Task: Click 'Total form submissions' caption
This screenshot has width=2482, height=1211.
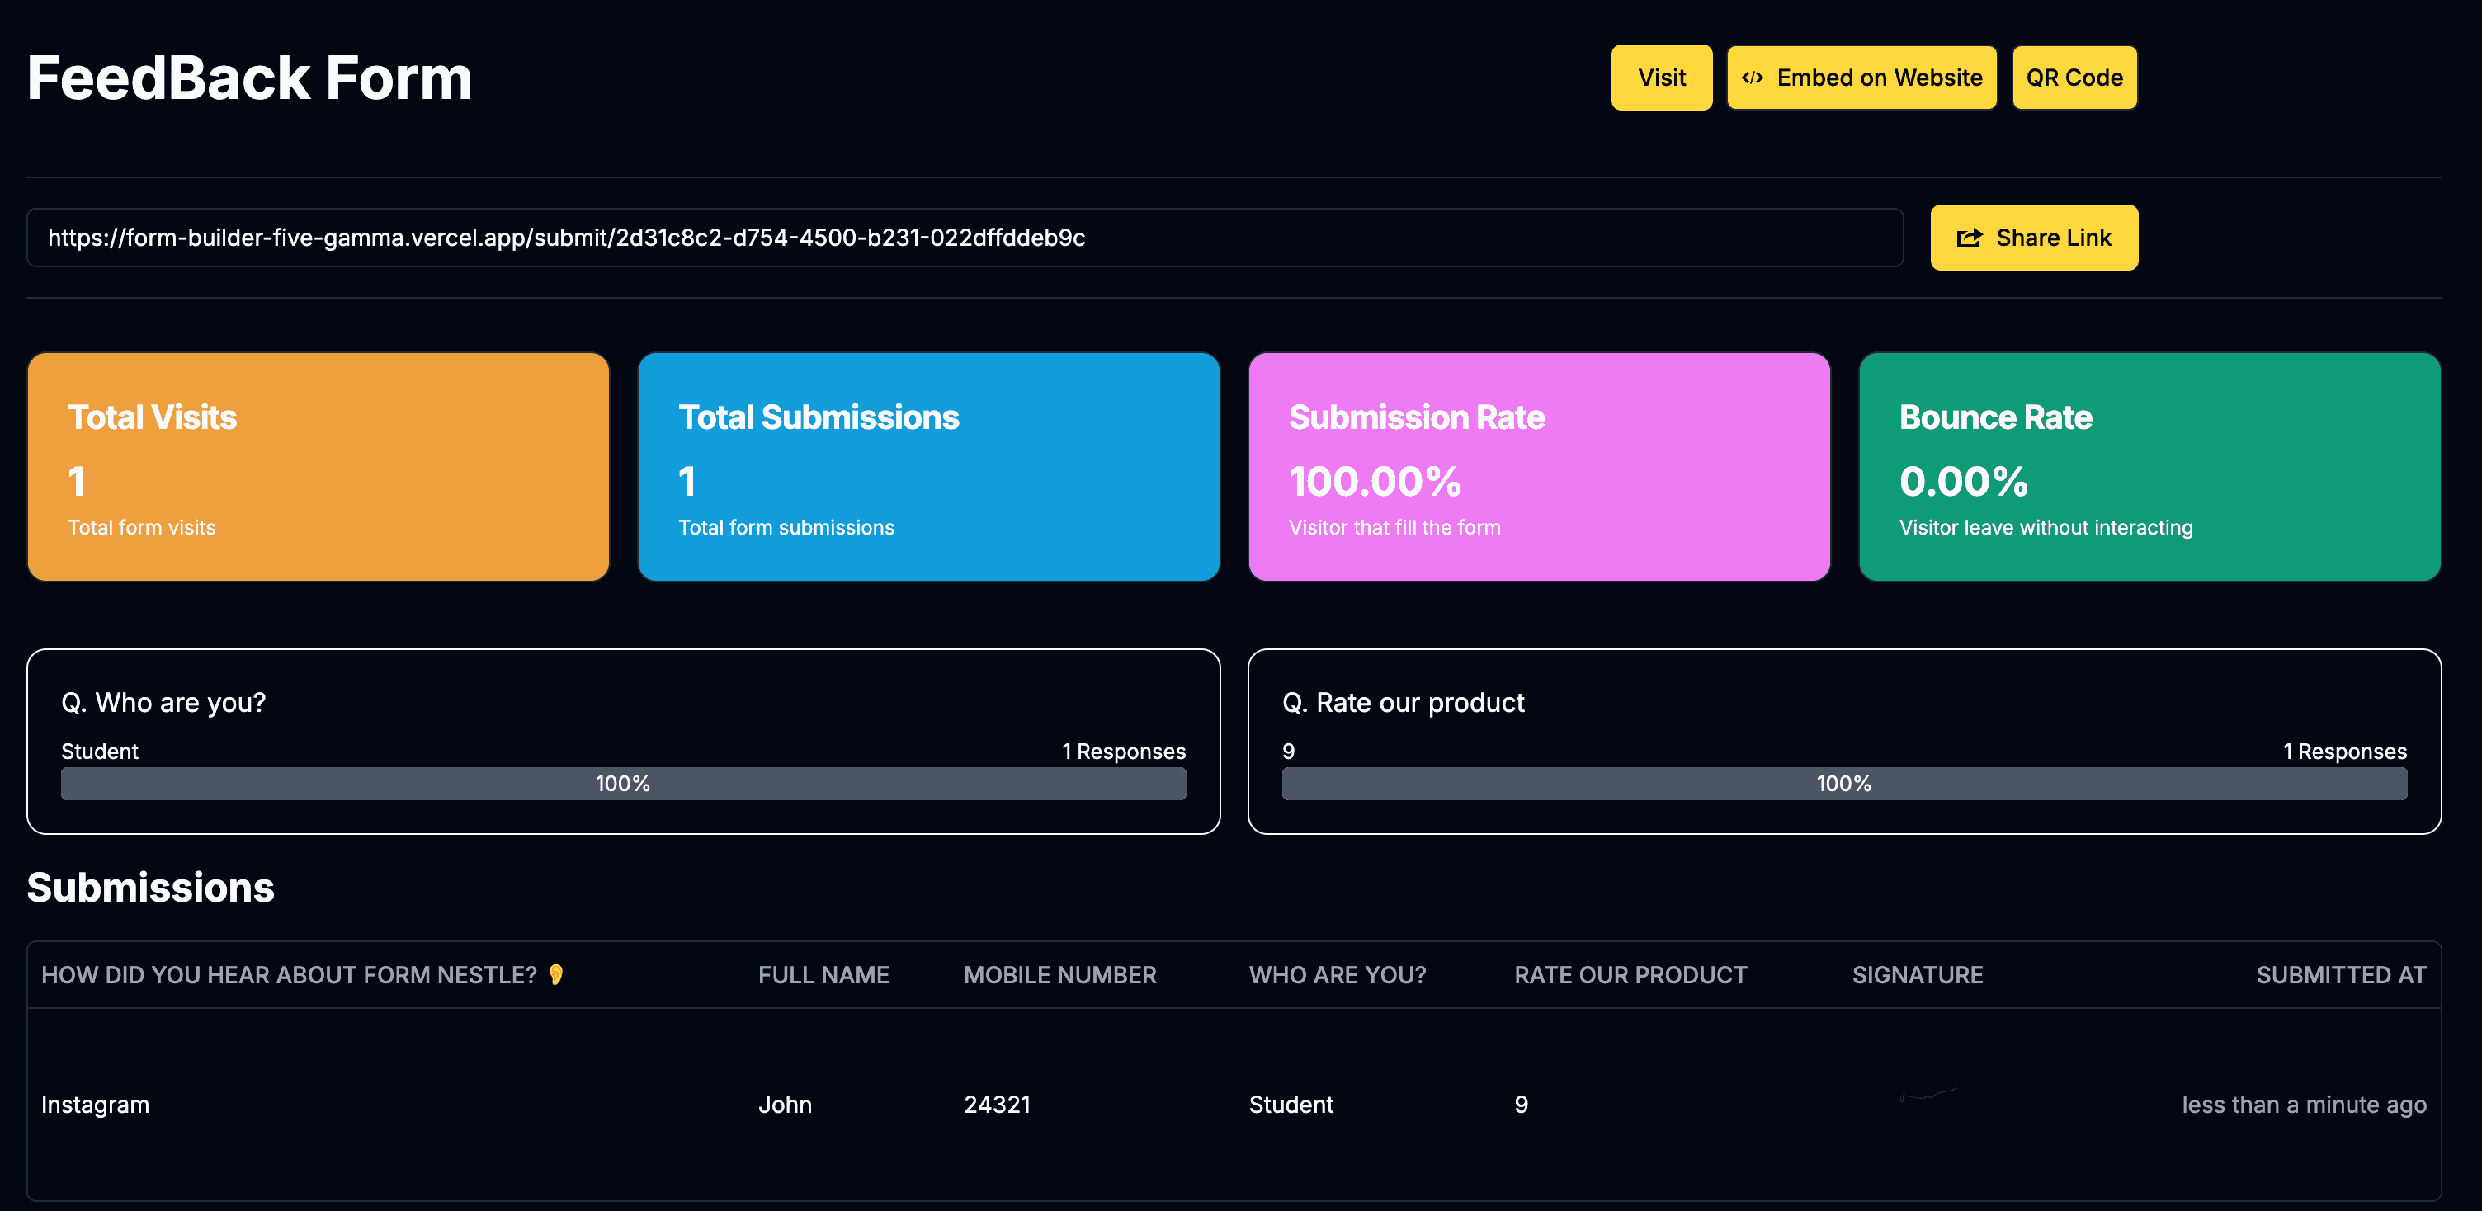Action: [786, 527]
